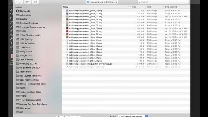Click the folder icon beside Christian Christmas
Image resolution: width=208 pixels, height=117 pixels.
click(x=17, y=23)
